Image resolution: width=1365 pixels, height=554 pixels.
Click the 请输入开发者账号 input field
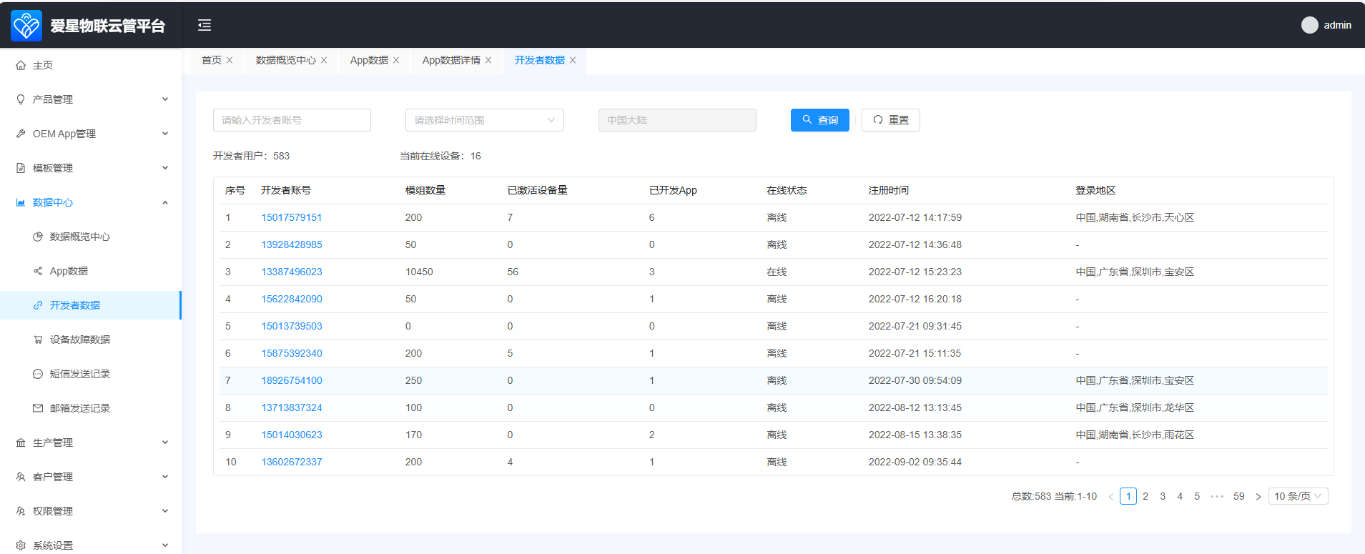point(292,120)
